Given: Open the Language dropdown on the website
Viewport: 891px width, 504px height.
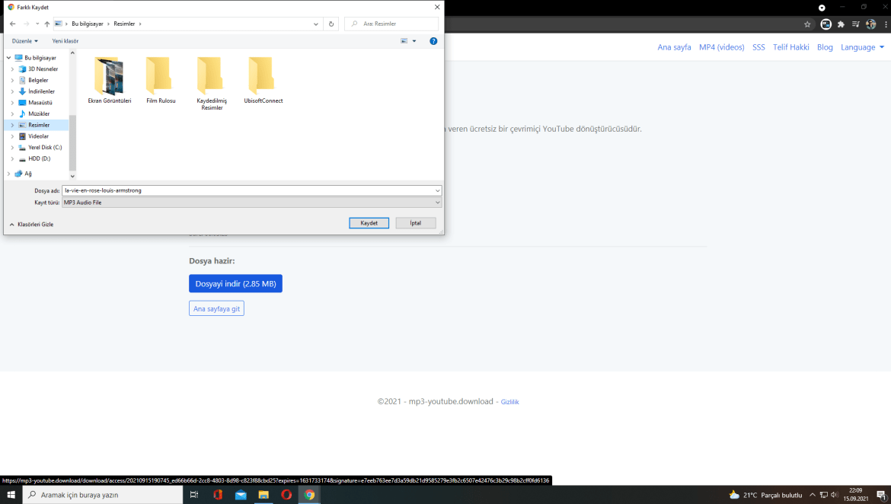Looking at the screenshot, I should (x=862, y=47).
